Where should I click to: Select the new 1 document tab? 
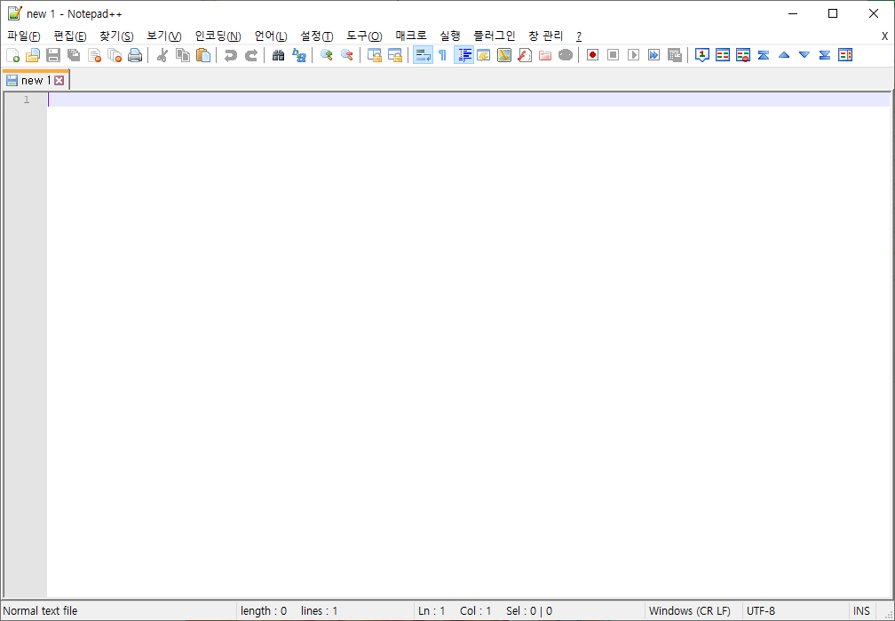(x=36, y=81)
